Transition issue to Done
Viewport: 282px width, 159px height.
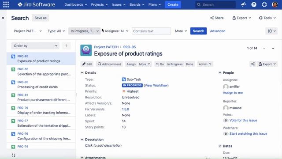[189, 64]
